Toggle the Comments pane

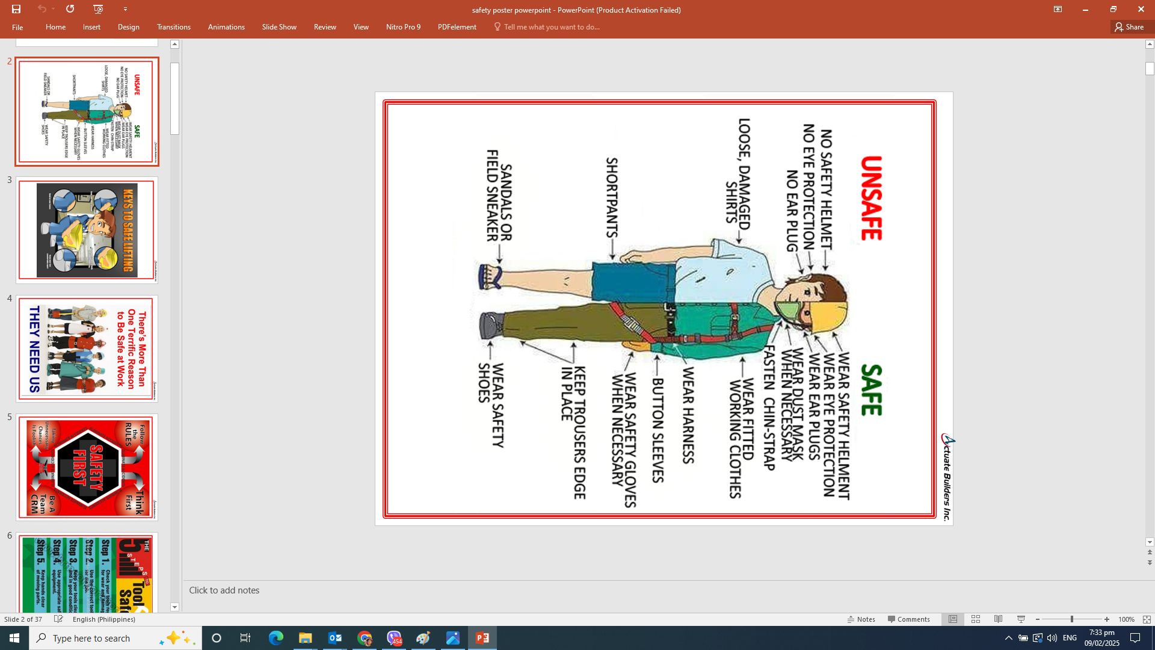pos(909,619)
